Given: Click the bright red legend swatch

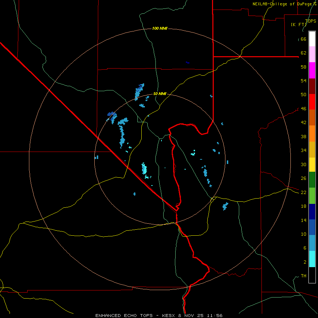Looking at the screenshot, I should 312,102.
